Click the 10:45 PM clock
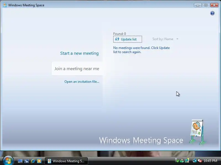Image resolution: width=221 pixels, height=165 pixels. click(210, 161)
